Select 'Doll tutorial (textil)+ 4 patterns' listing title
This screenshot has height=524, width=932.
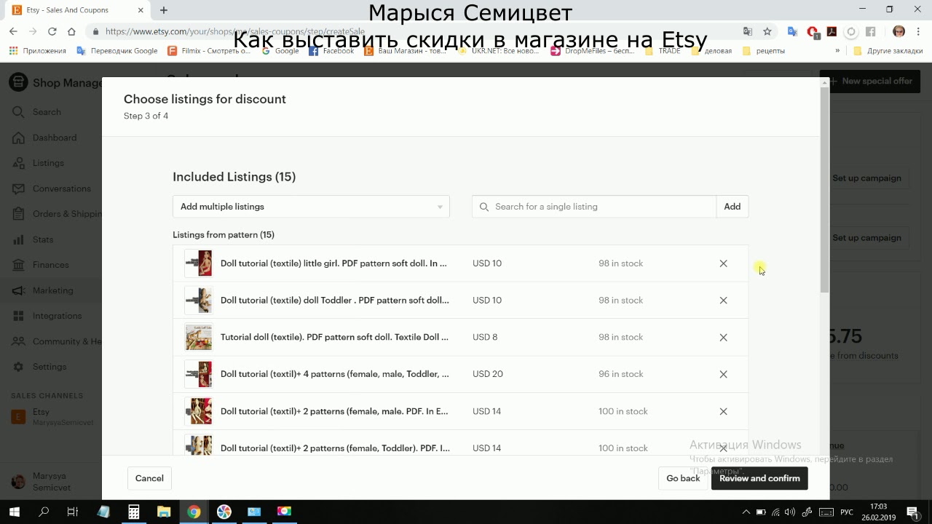click(335, 374)
